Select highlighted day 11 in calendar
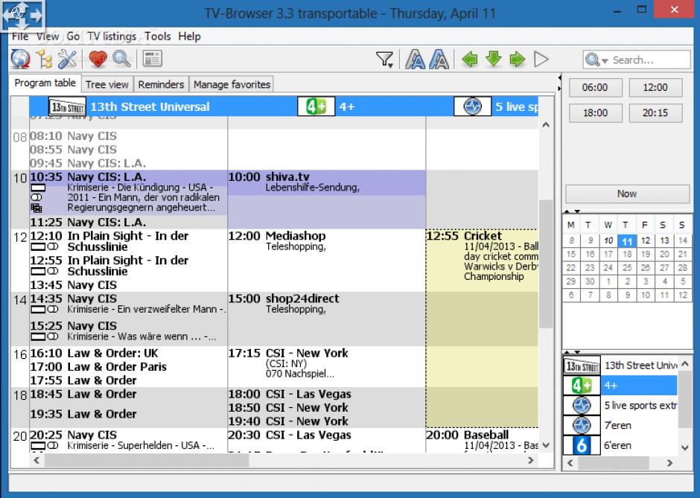The image size is (700, 498). pos(627,241)
